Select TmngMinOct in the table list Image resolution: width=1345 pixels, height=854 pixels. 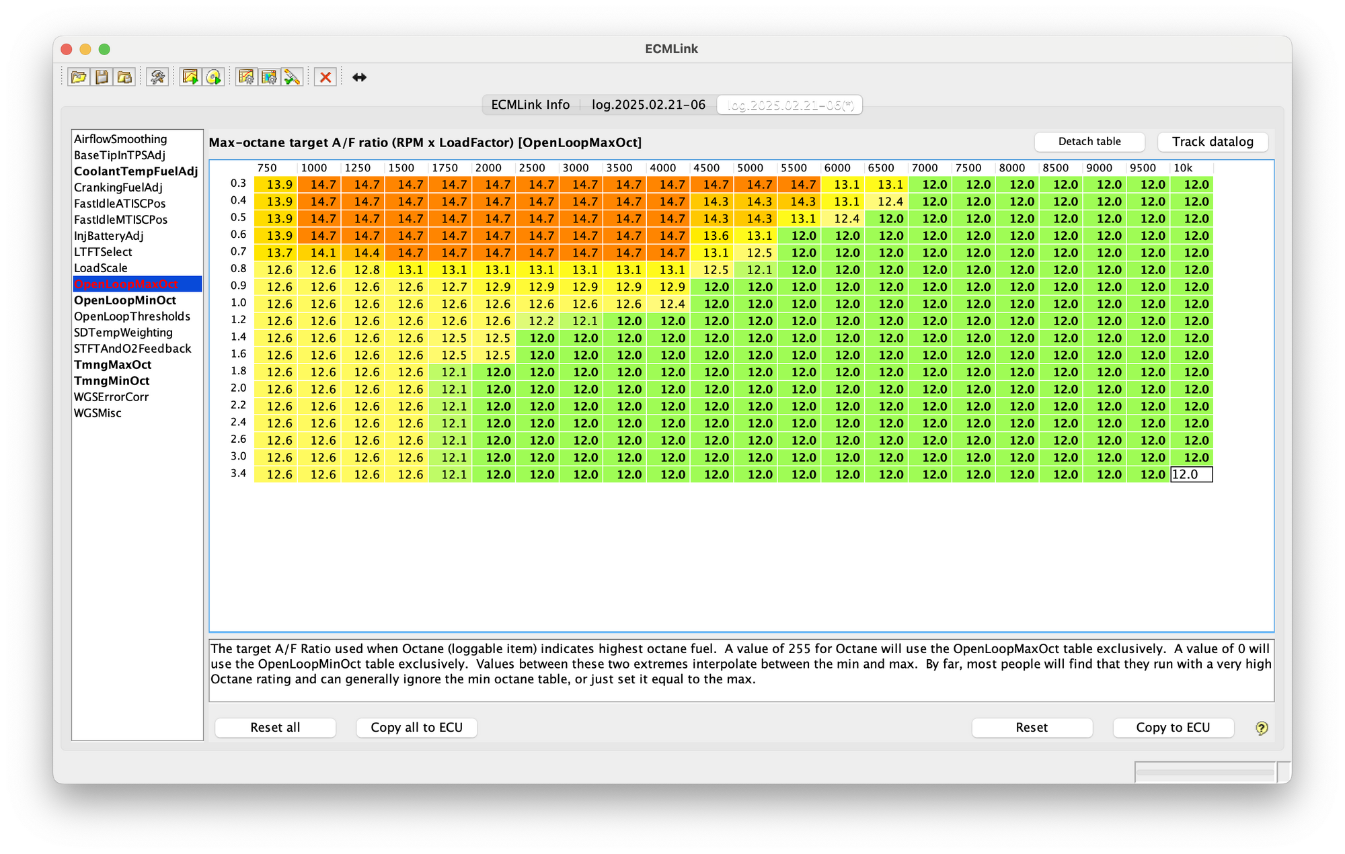point(137,381)
